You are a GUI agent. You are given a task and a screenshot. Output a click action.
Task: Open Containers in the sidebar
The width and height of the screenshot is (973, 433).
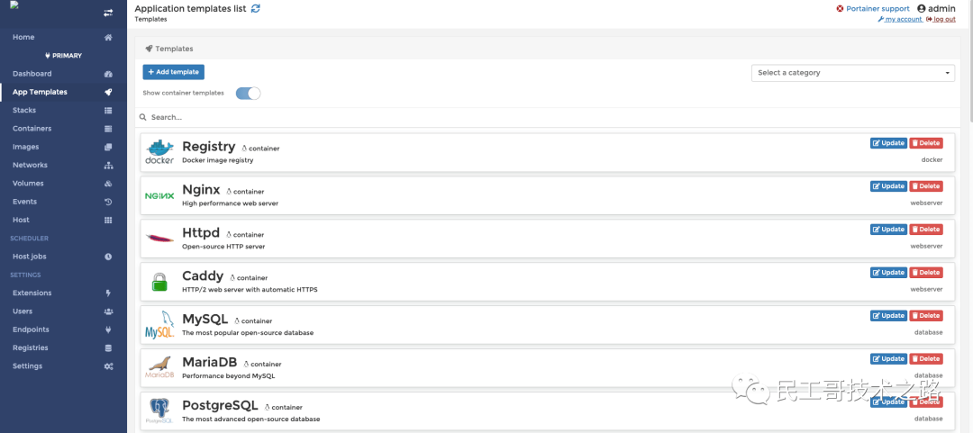pos(32,129)
